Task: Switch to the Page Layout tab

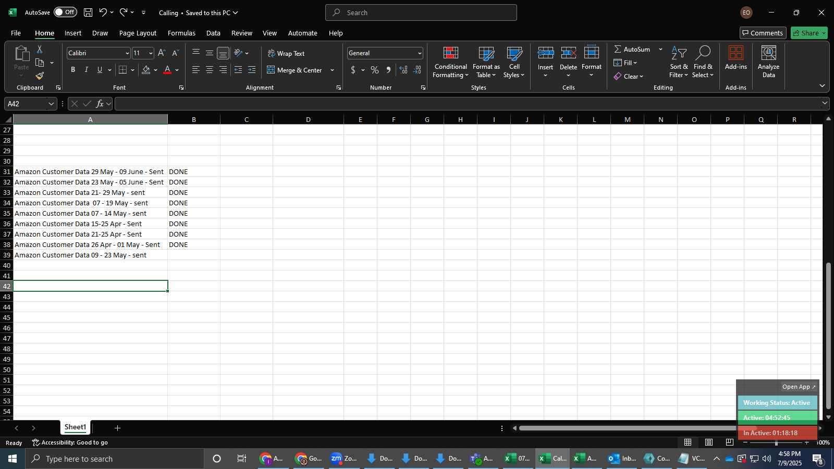Action: click(138, 33)
